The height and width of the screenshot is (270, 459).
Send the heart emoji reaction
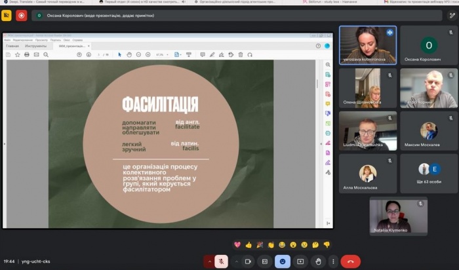237,244
